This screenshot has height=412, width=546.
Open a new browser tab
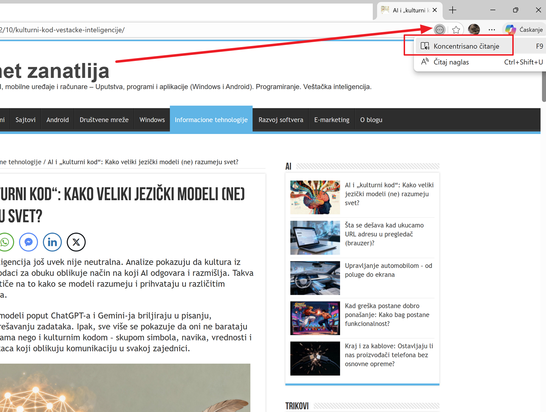pyautogui.click(x=453, y=10)
